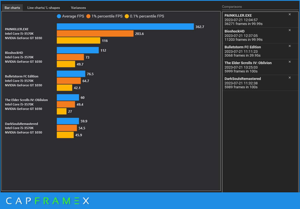Remove BioshockHD comparison entry
Screen dimensions: 300x209
290,30
